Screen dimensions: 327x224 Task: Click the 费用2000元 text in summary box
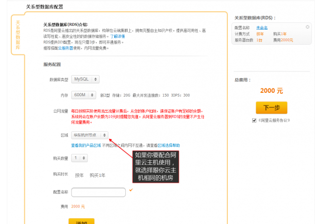coord(283,40)
